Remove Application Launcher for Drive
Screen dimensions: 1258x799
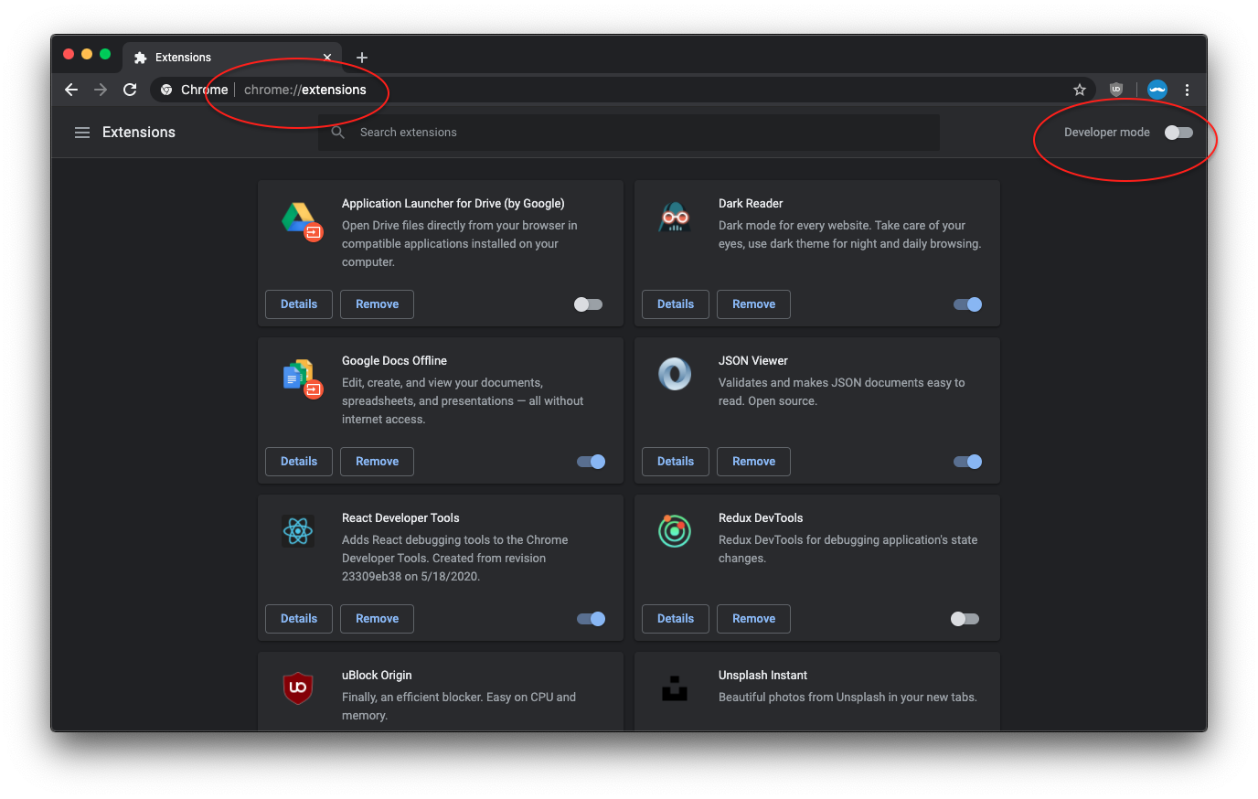coord(377,304)
